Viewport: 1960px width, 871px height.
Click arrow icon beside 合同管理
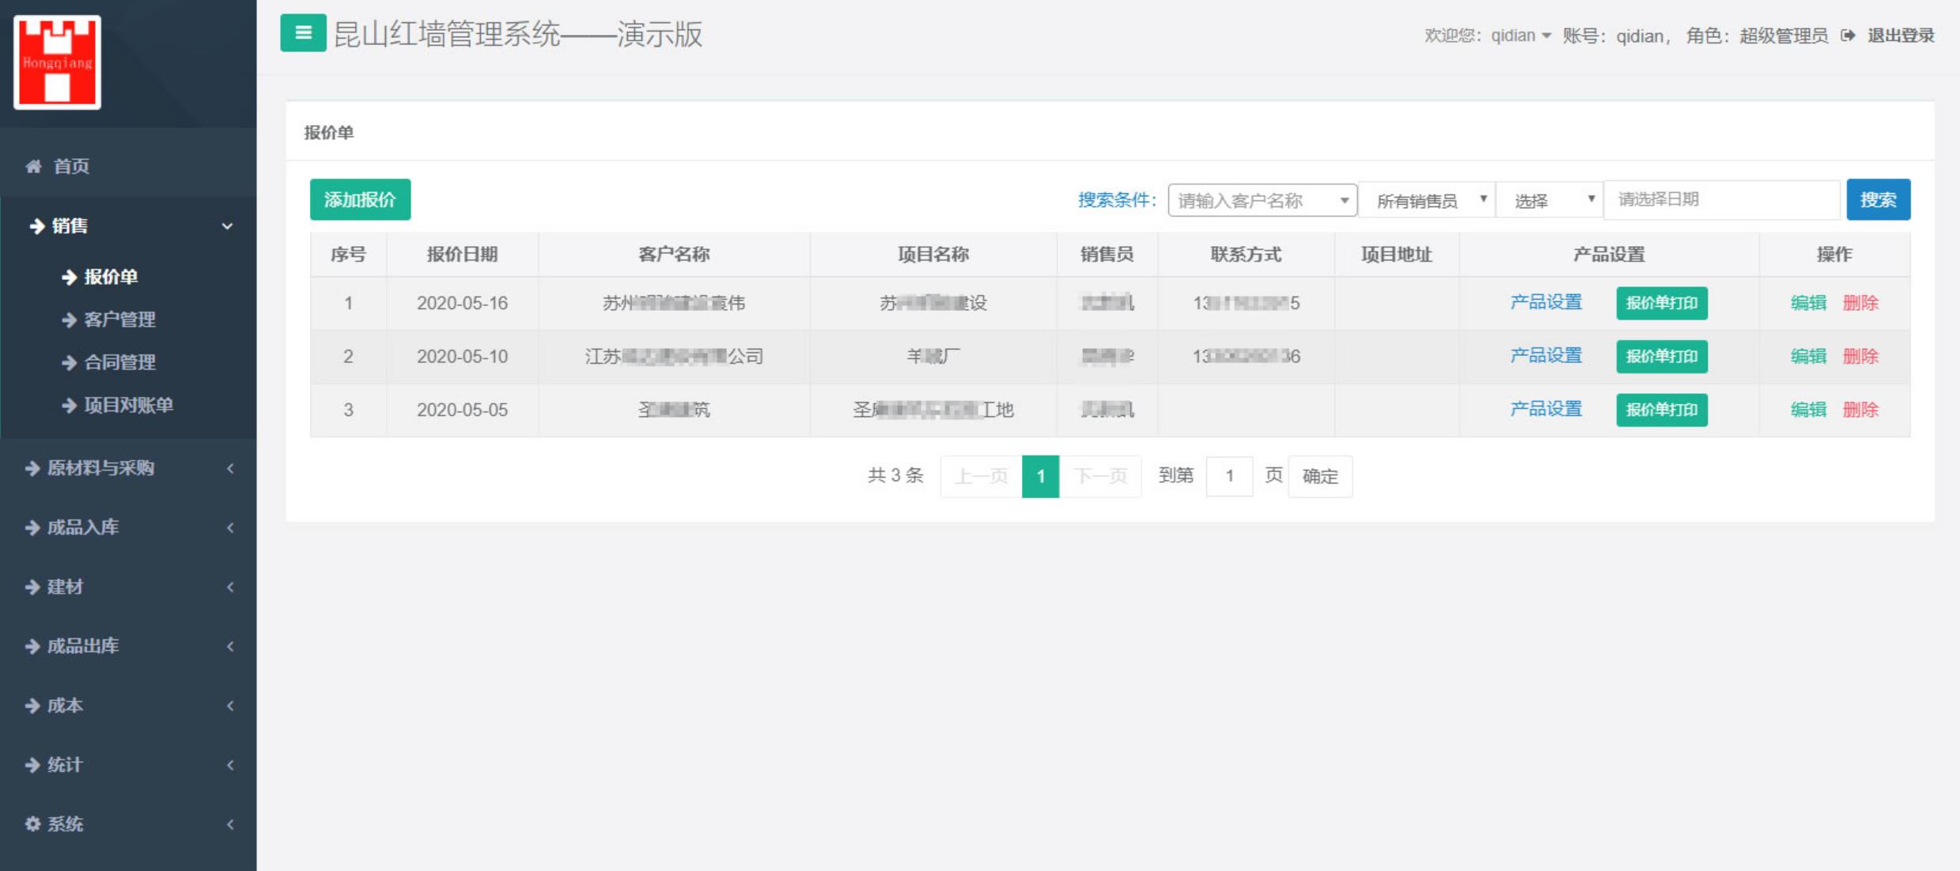coord(70,362)
